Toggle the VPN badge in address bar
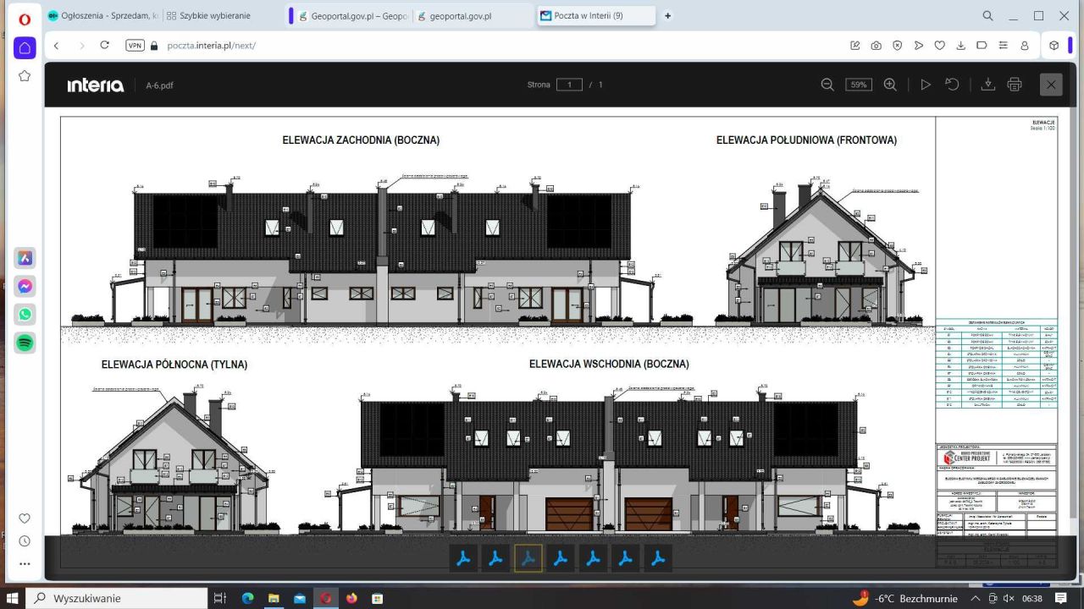 coord(135,46)
